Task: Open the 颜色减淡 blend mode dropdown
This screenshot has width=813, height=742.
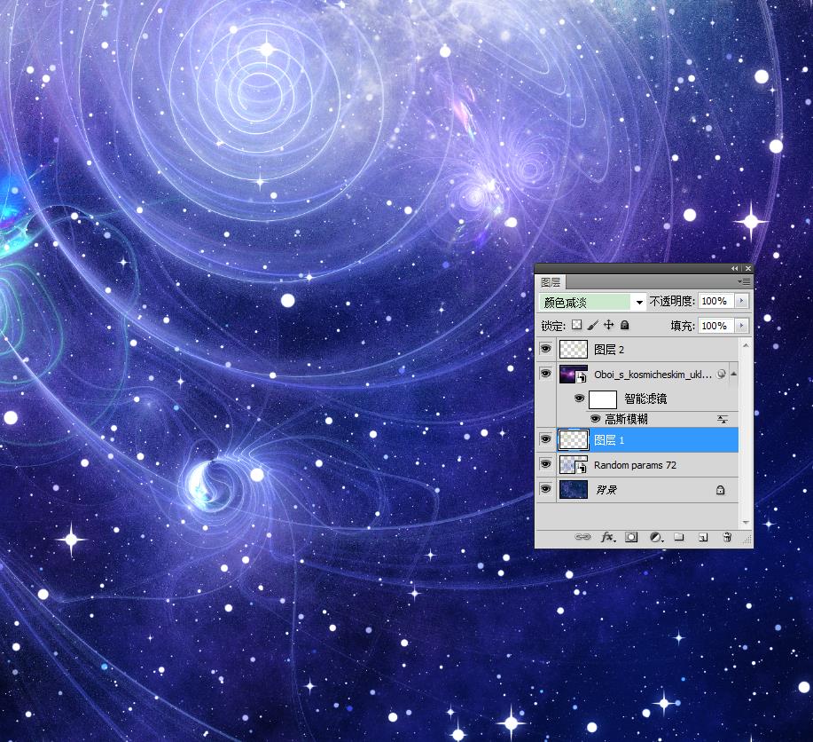Action: coord(592,302)
